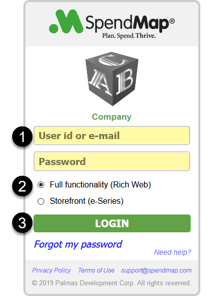Click the ABC cube company logo

pos(112,79)
